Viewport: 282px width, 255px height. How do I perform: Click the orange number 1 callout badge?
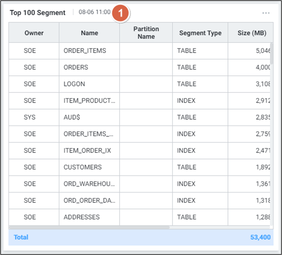click(x=120, y=13)
